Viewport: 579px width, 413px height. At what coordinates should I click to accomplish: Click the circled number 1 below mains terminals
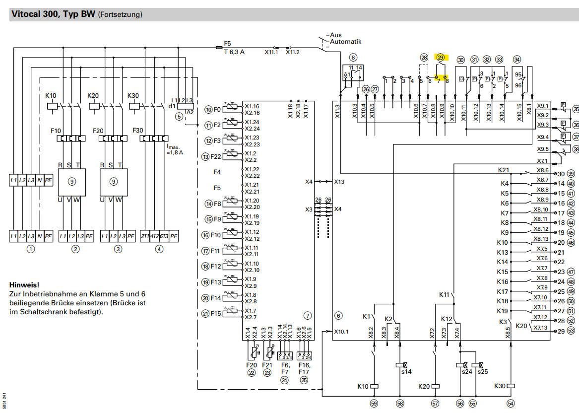31,249
